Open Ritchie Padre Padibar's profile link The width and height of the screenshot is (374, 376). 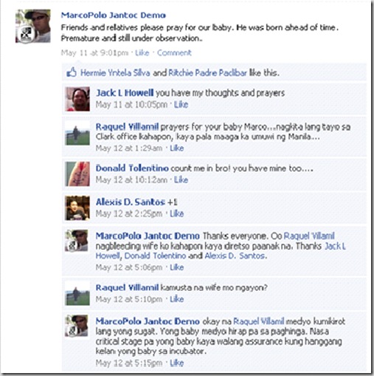[207, 73]
